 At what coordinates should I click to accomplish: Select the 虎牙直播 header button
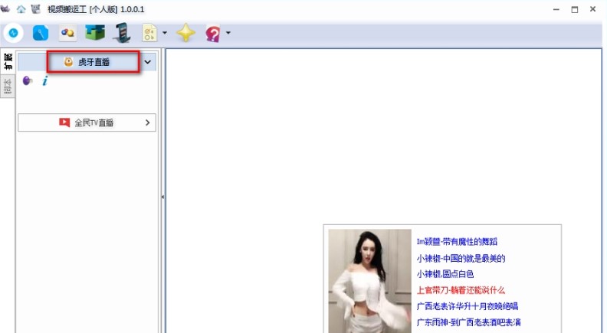coord(93,62)
